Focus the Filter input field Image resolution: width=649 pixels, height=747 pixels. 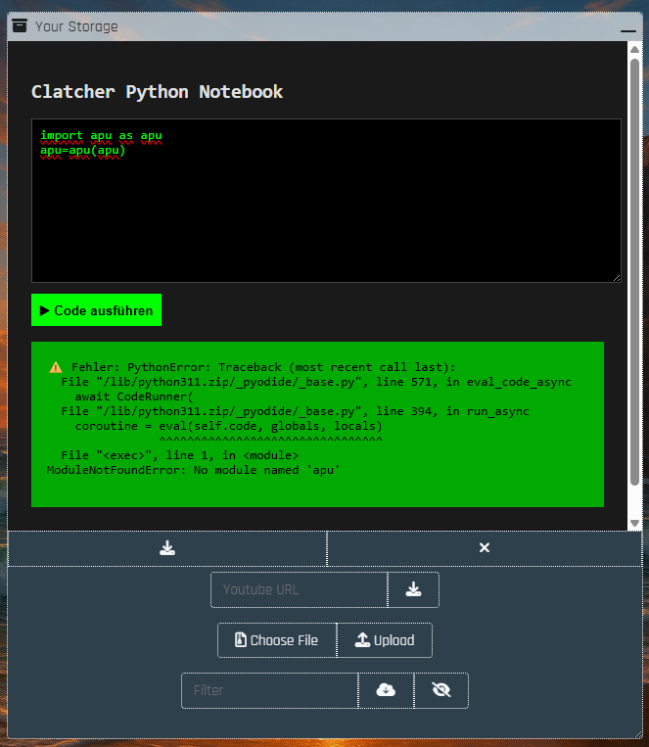pos(270,690)
